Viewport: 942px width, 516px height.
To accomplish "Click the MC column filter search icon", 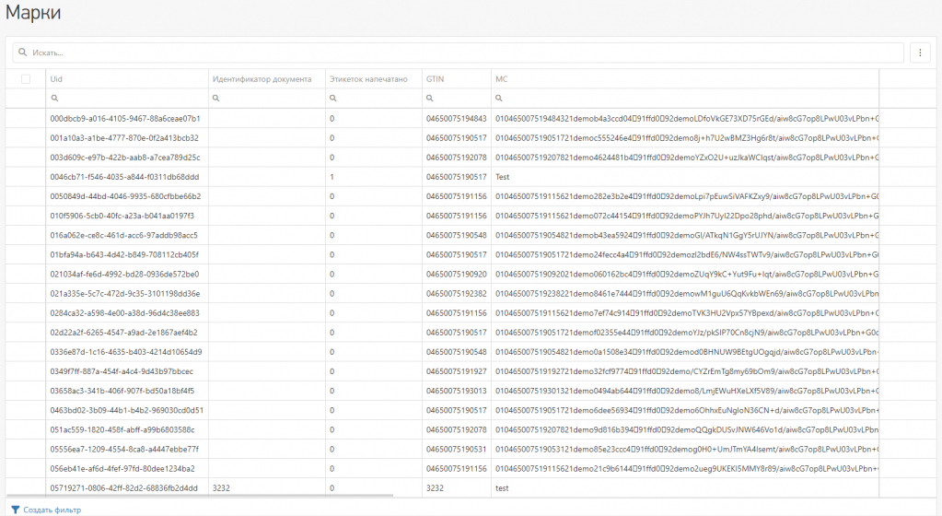I will [x=499, y=98].
